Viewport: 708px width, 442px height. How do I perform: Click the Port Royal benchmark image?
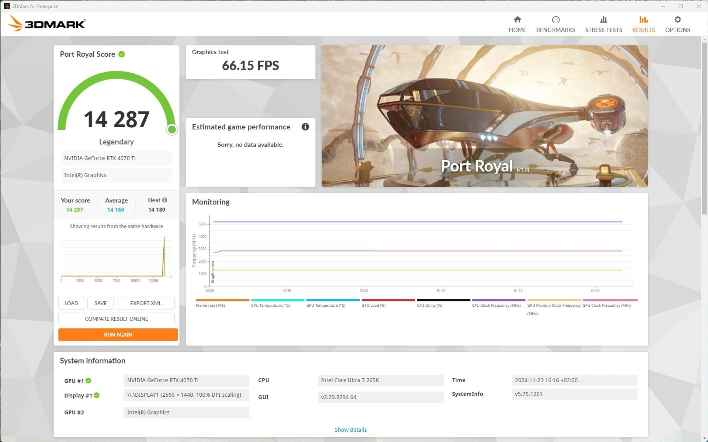pyautogui.click(x=484, y=116)
